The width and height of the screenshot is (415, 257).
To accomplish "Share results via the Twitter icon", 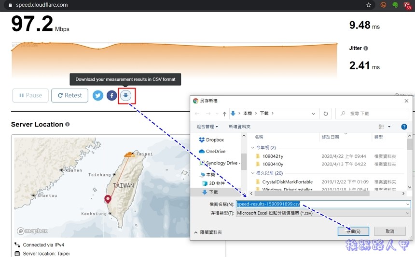I will (98, 96).
